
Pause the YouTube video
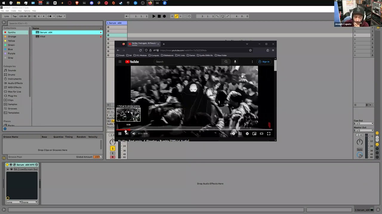[x=120, y=134]
